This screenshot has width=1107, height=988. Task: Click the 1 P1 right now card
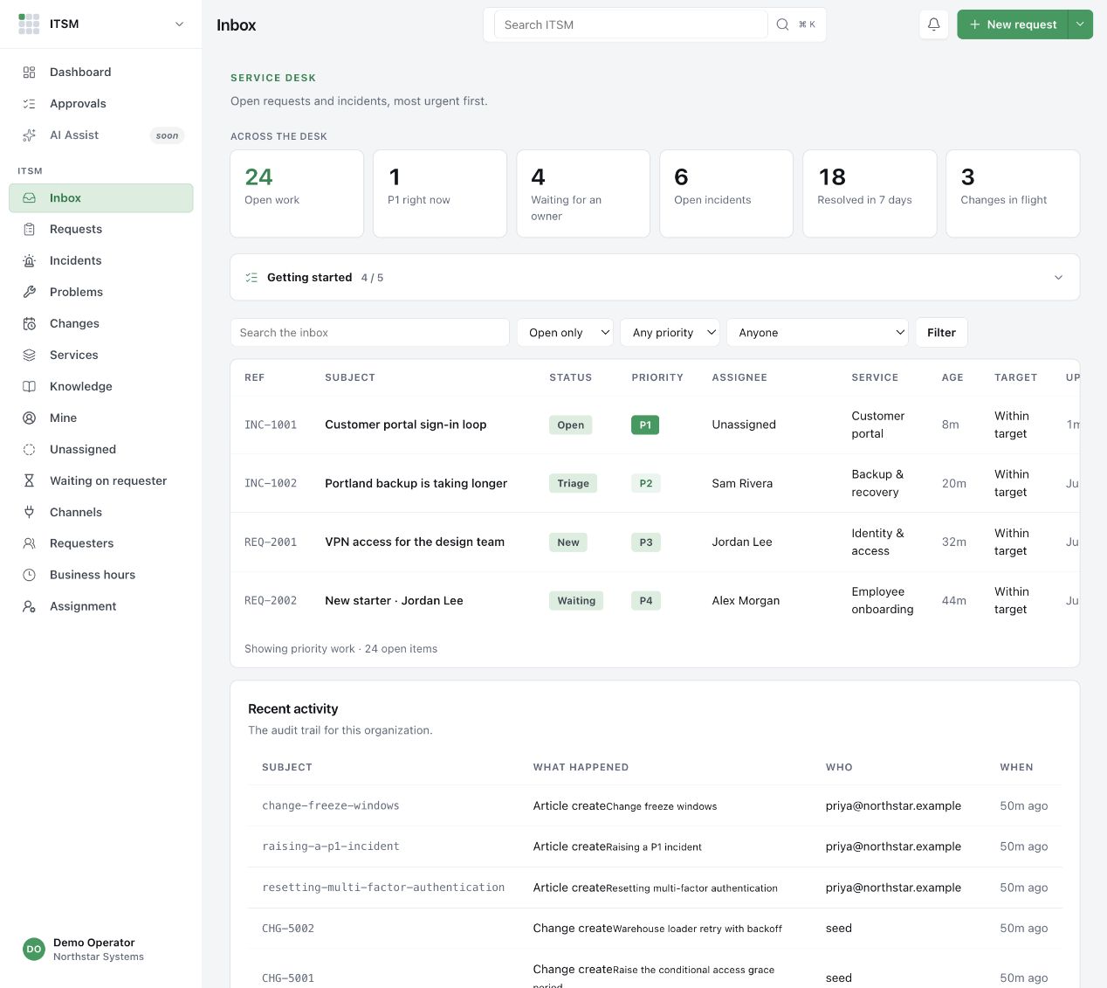pyautogui.click(x=440, y=194)
